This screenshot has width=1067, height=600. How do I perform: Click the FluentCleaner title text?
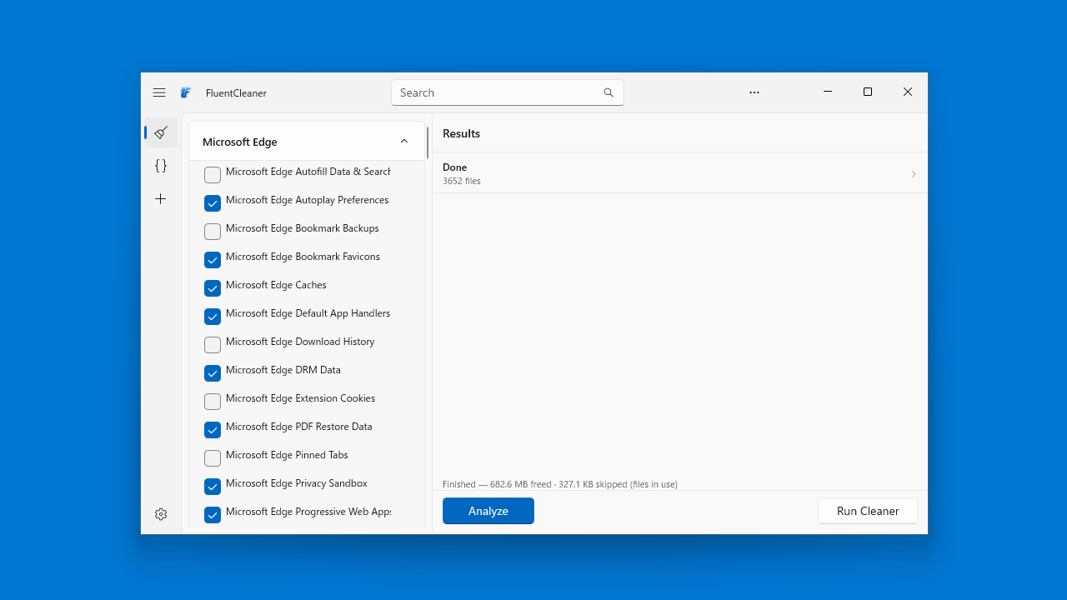[x=237, y=93]
